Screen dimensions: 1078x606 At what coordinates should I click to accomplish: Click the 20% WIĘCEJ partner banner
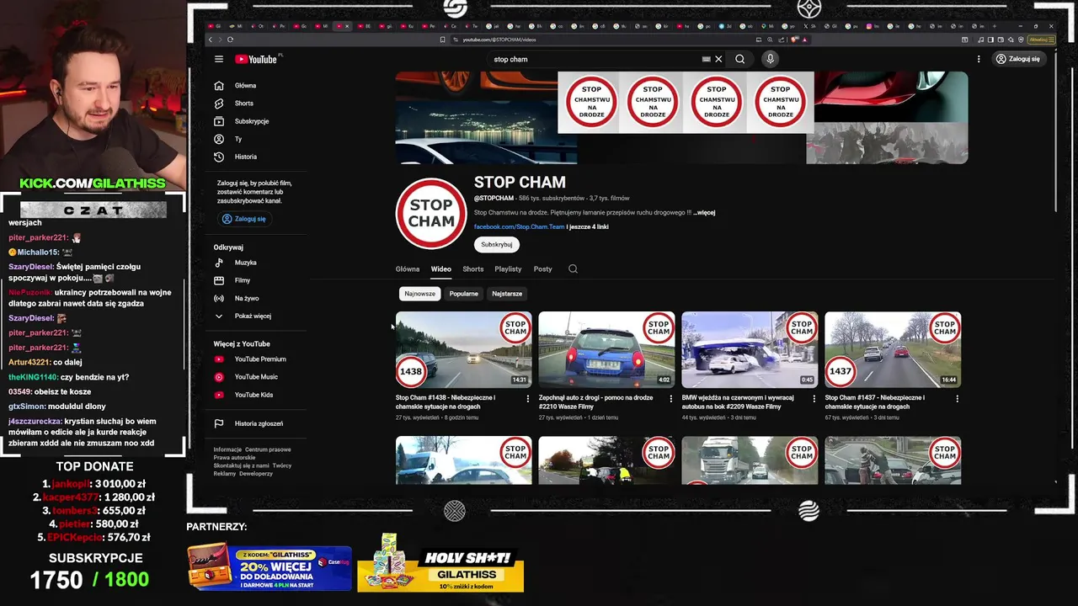click(x=269, y=567)
